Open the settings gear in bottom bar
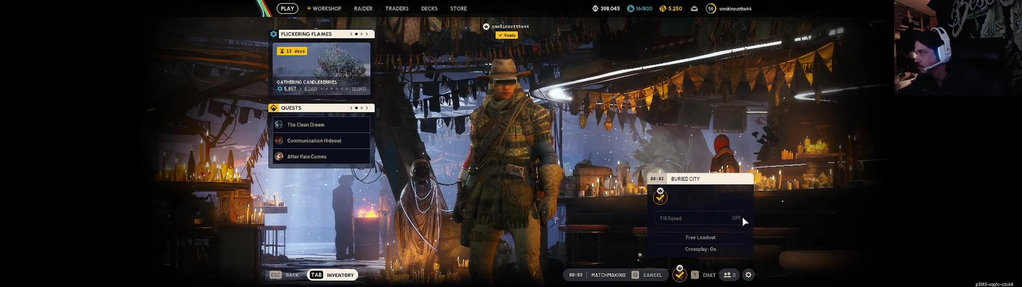The image size is (1022, 287). 749,275
